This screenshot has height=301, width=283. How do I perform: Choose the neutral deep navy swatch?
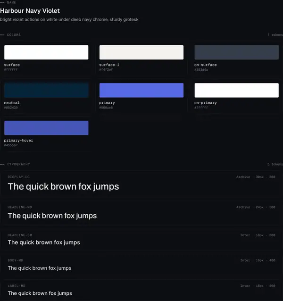click(x=46, y=90)
